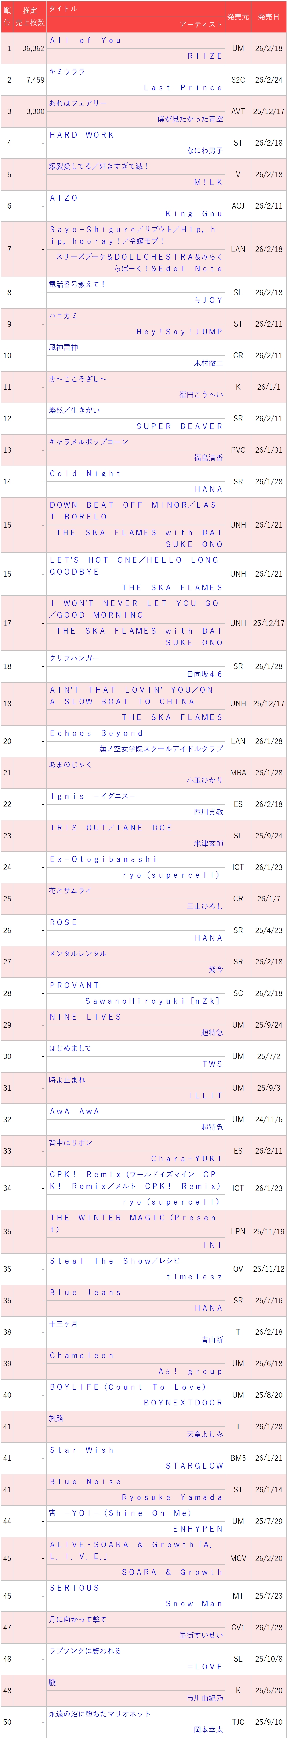Screen dimensions: 288x1739
Task: Open the AIZO song title
Action: (64, 198)
